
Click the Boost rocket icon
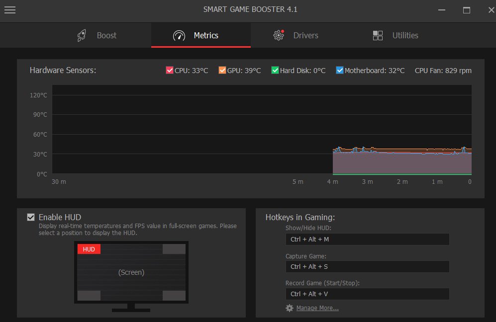tap(82, 35)
